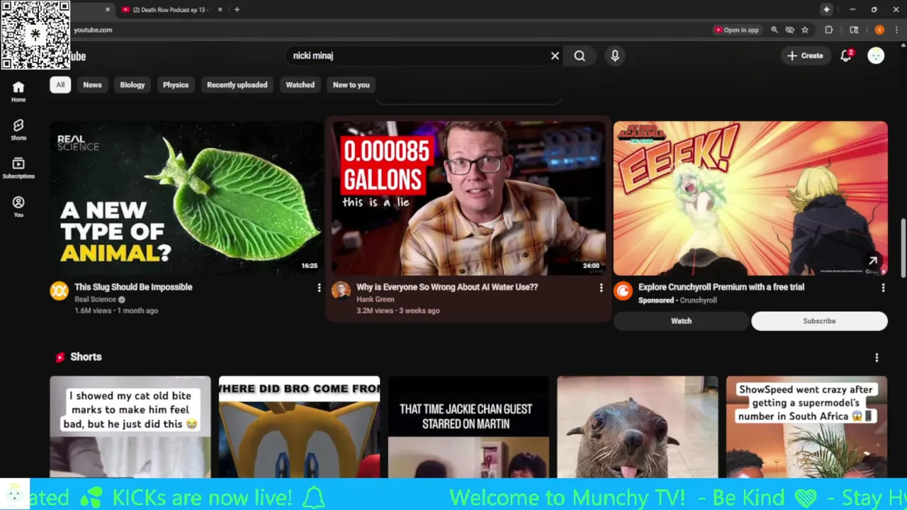
Task: Run search with magnifier button
Action: pyautogui.click(x=580, y=56)
